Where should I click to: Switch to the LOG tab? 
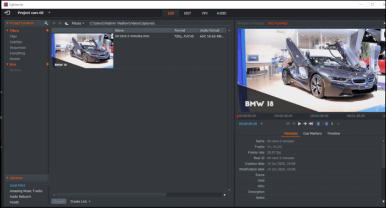171,13
